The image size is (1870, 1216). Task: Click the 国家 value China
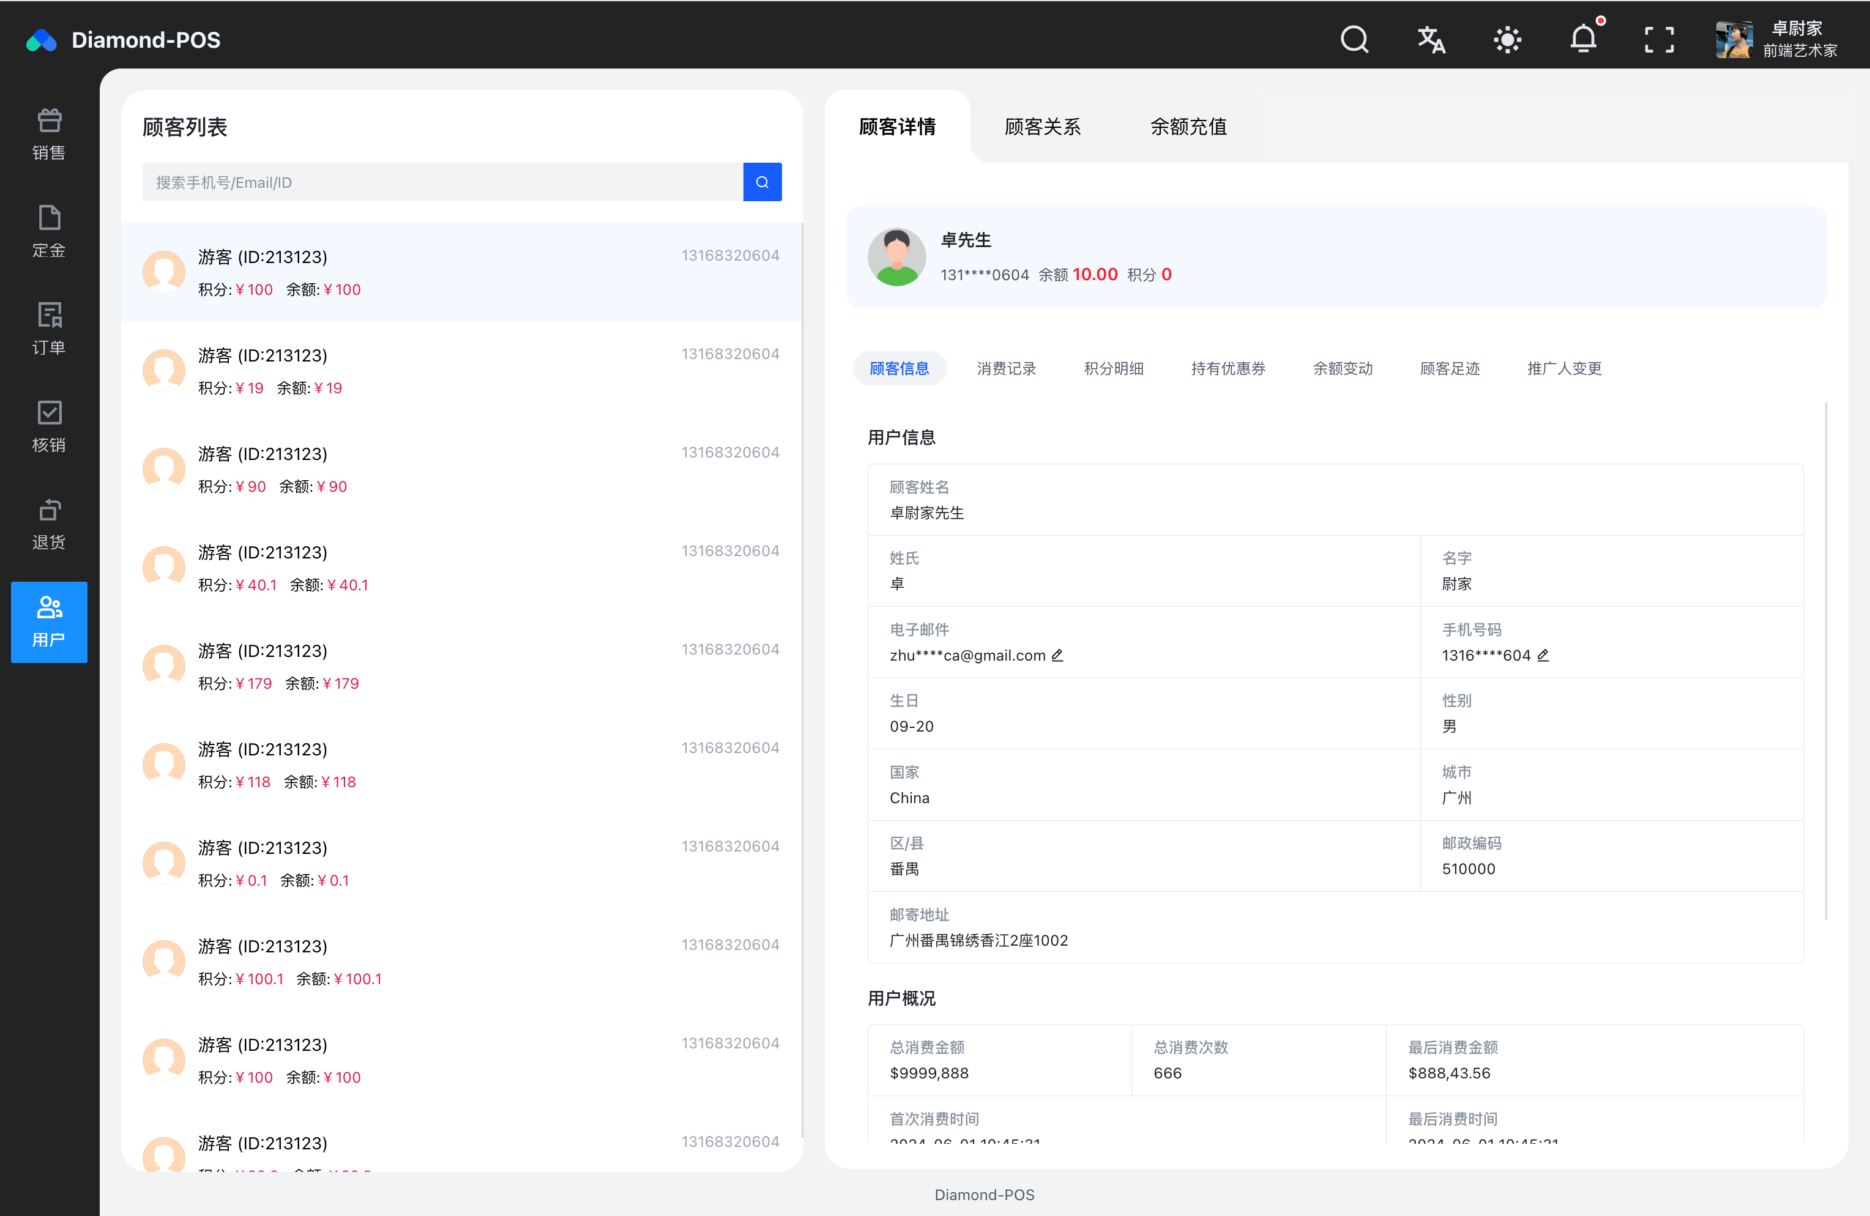point(909,798)
